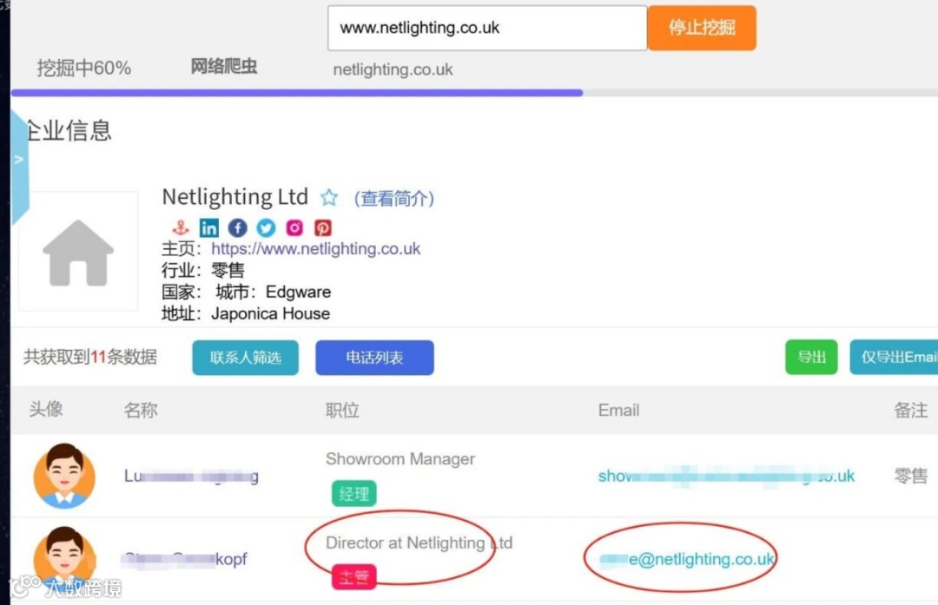This screenshot has width=938, height=605.
Task: Favorite Netlighting Ltd with the star icon
Action: point(329,197)
